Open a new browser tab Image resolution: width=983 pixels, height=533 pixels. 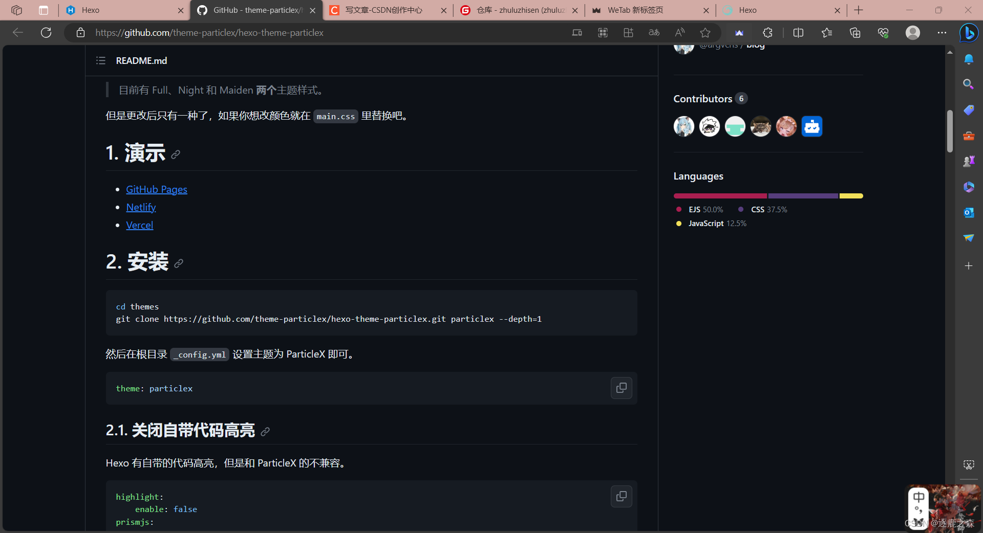859,10
